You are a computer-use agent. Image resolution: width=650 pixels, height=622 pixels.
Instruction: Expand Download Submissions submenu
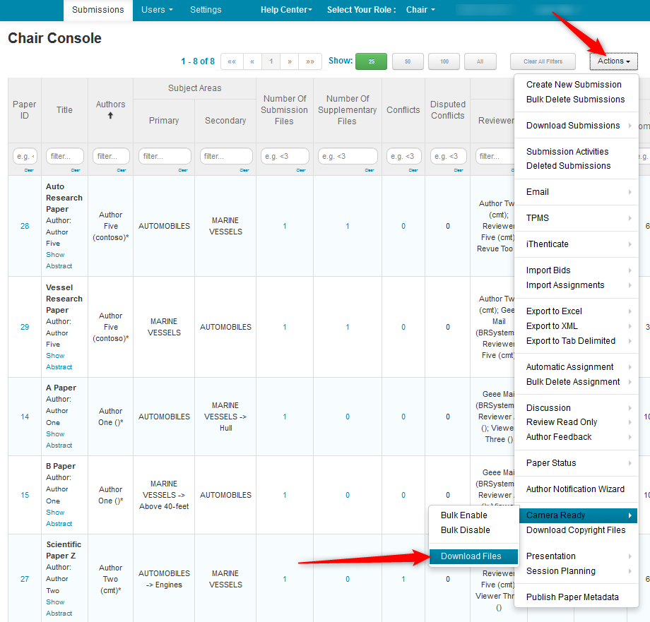point(577,126)
